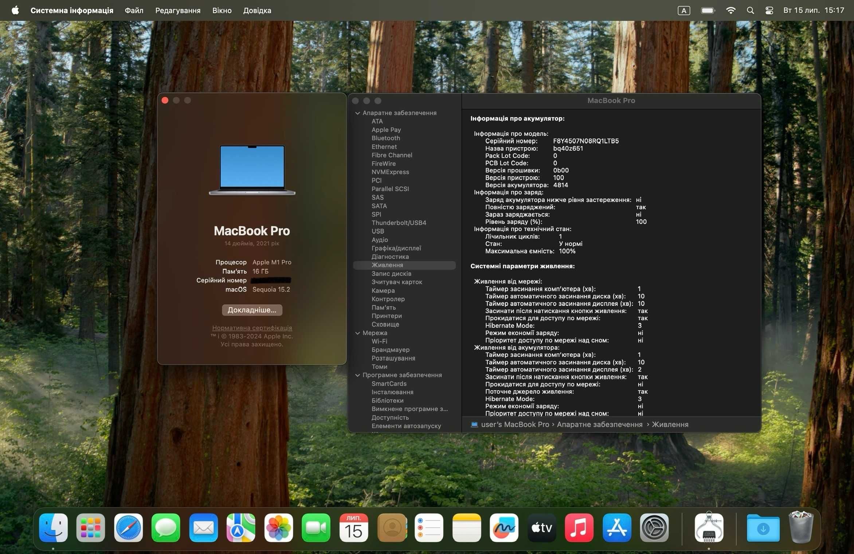Close the About This Mac window
This screenshot has height=554, width=854.
tap(165, 100)
